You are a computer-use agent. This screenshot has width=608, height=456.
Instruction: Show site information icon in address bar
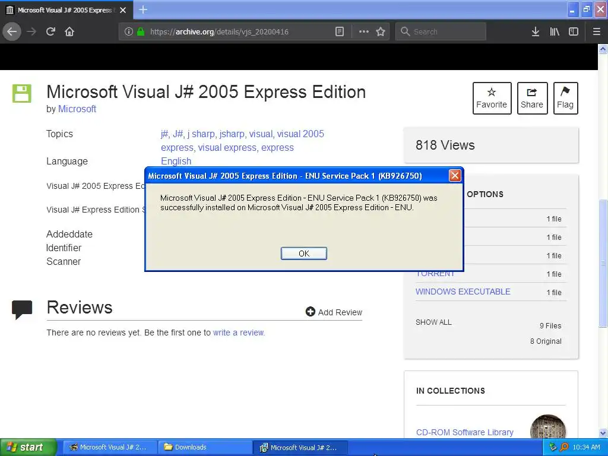coord(129,31)
